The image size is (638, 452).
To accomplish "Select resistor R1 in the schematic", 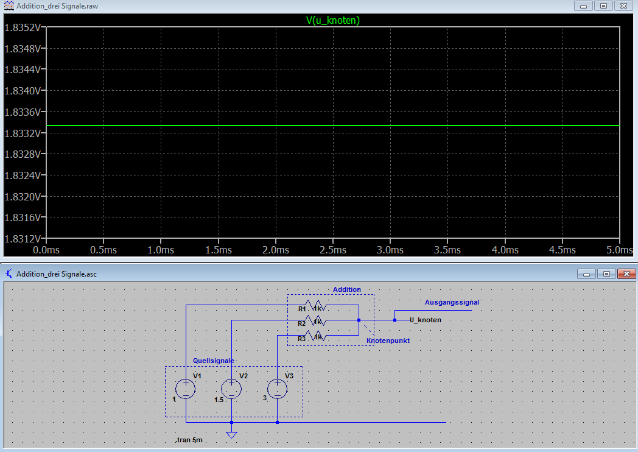I will (x=317, y=305).
